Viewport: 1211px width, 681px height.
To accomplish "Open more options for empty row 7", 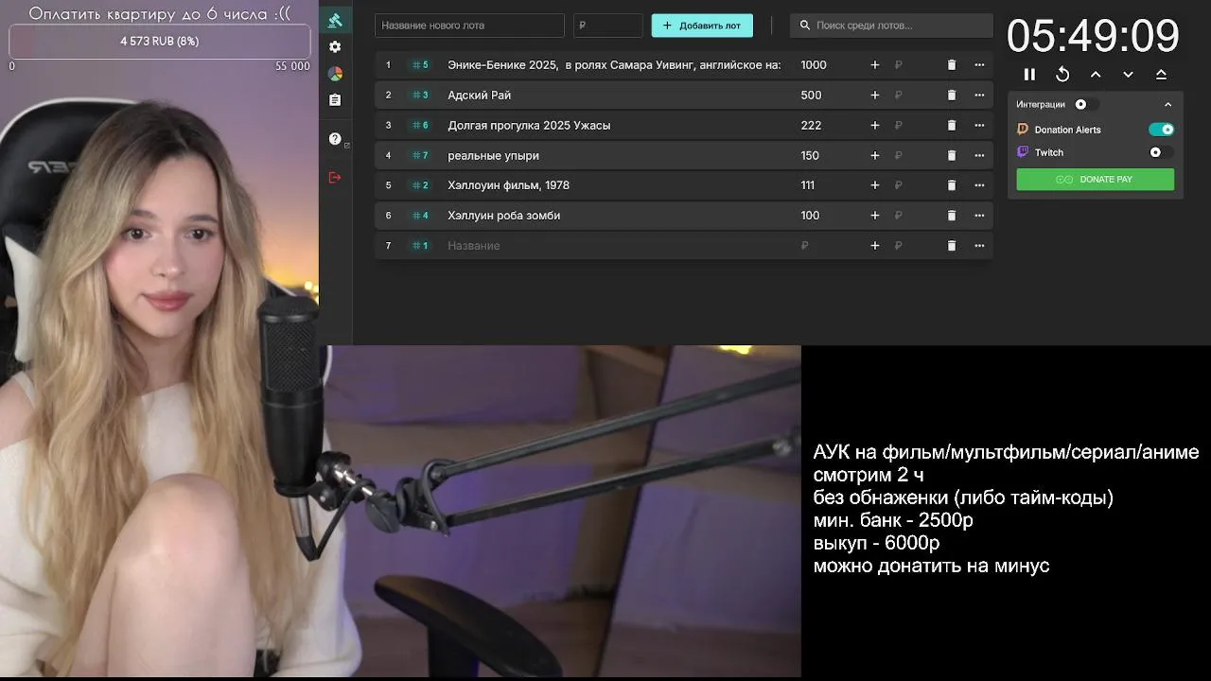I will [x=979, y=246].
